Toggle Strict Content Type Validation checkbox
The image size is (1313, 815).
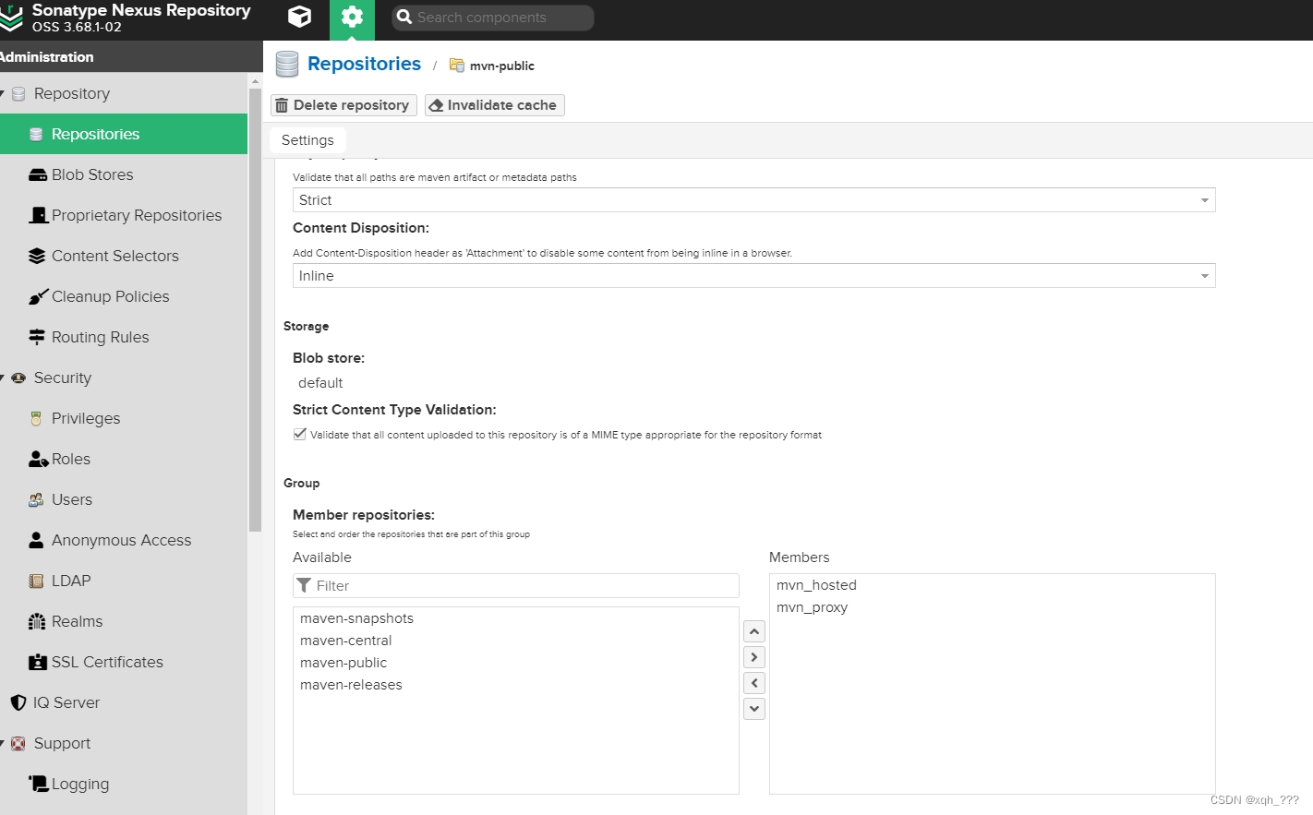click(300, 434)
